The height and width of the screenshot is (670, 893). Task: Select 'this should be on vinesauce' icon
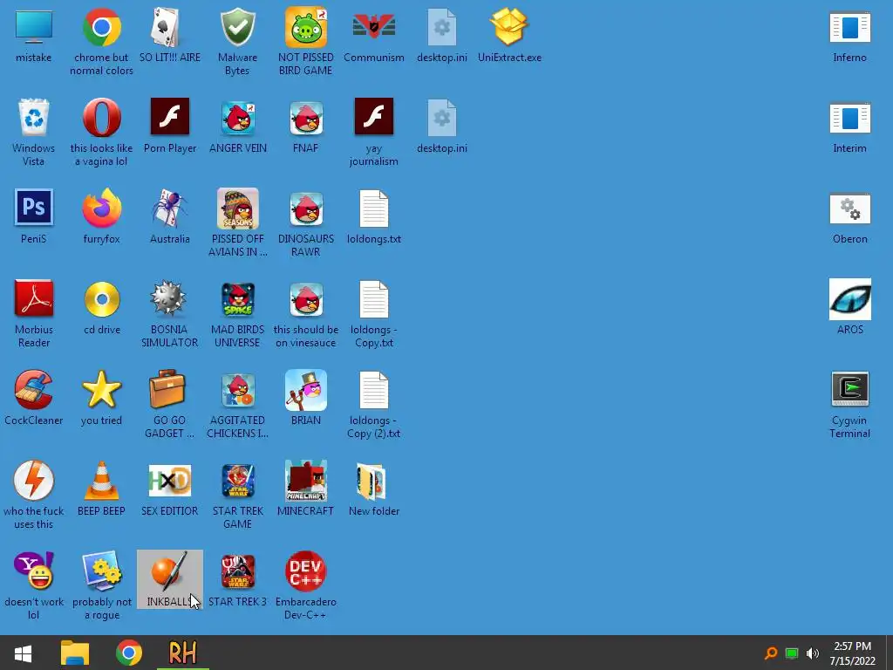click(306, 299)
